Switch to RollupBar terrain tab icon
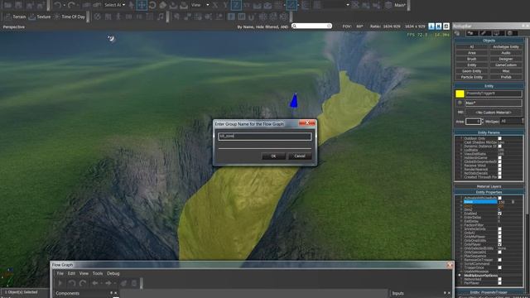Image resolution: width=530 pixels, height=298 pixels. tap(471, 33)
